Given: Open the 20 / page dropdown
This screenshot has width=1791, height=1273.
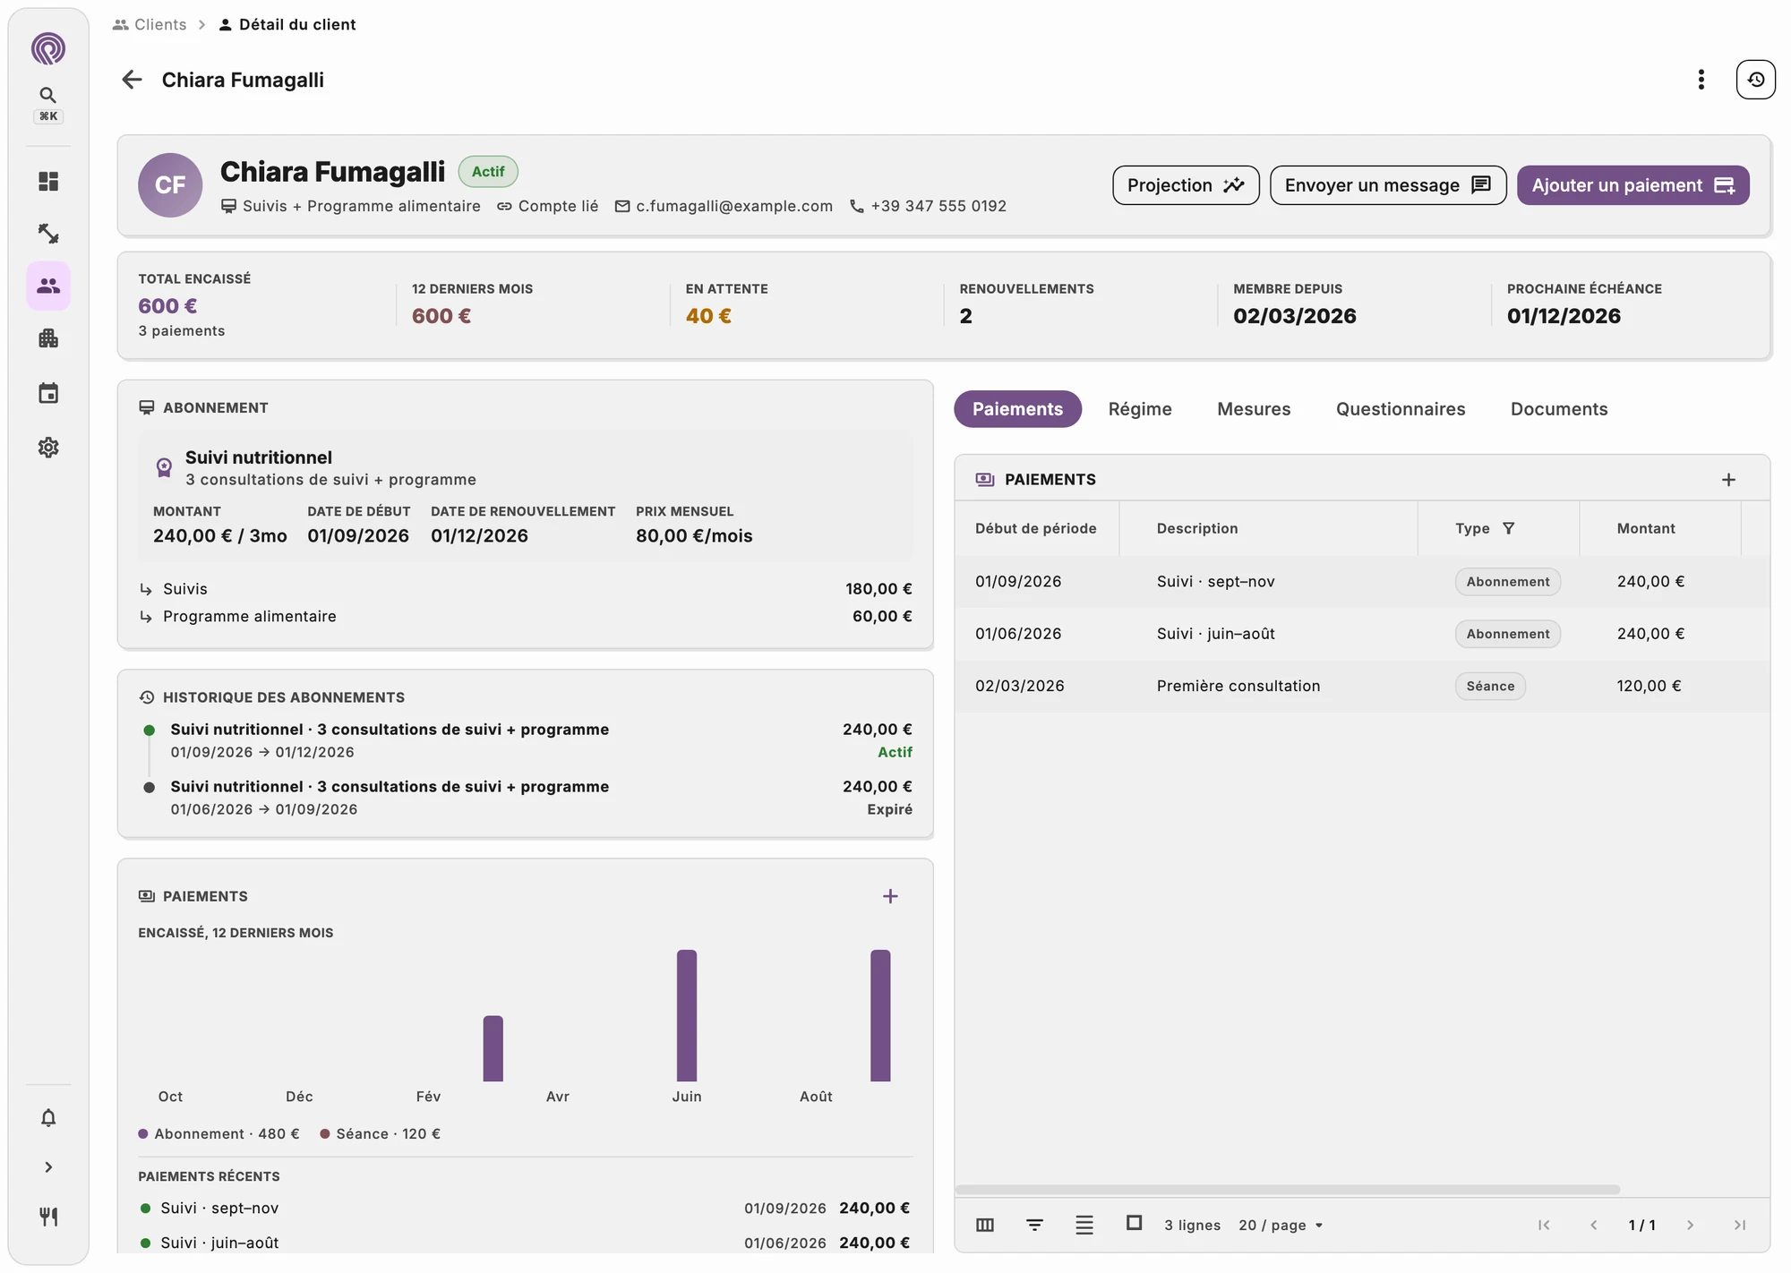Looking at the screenshot, I should 1281,1225.
